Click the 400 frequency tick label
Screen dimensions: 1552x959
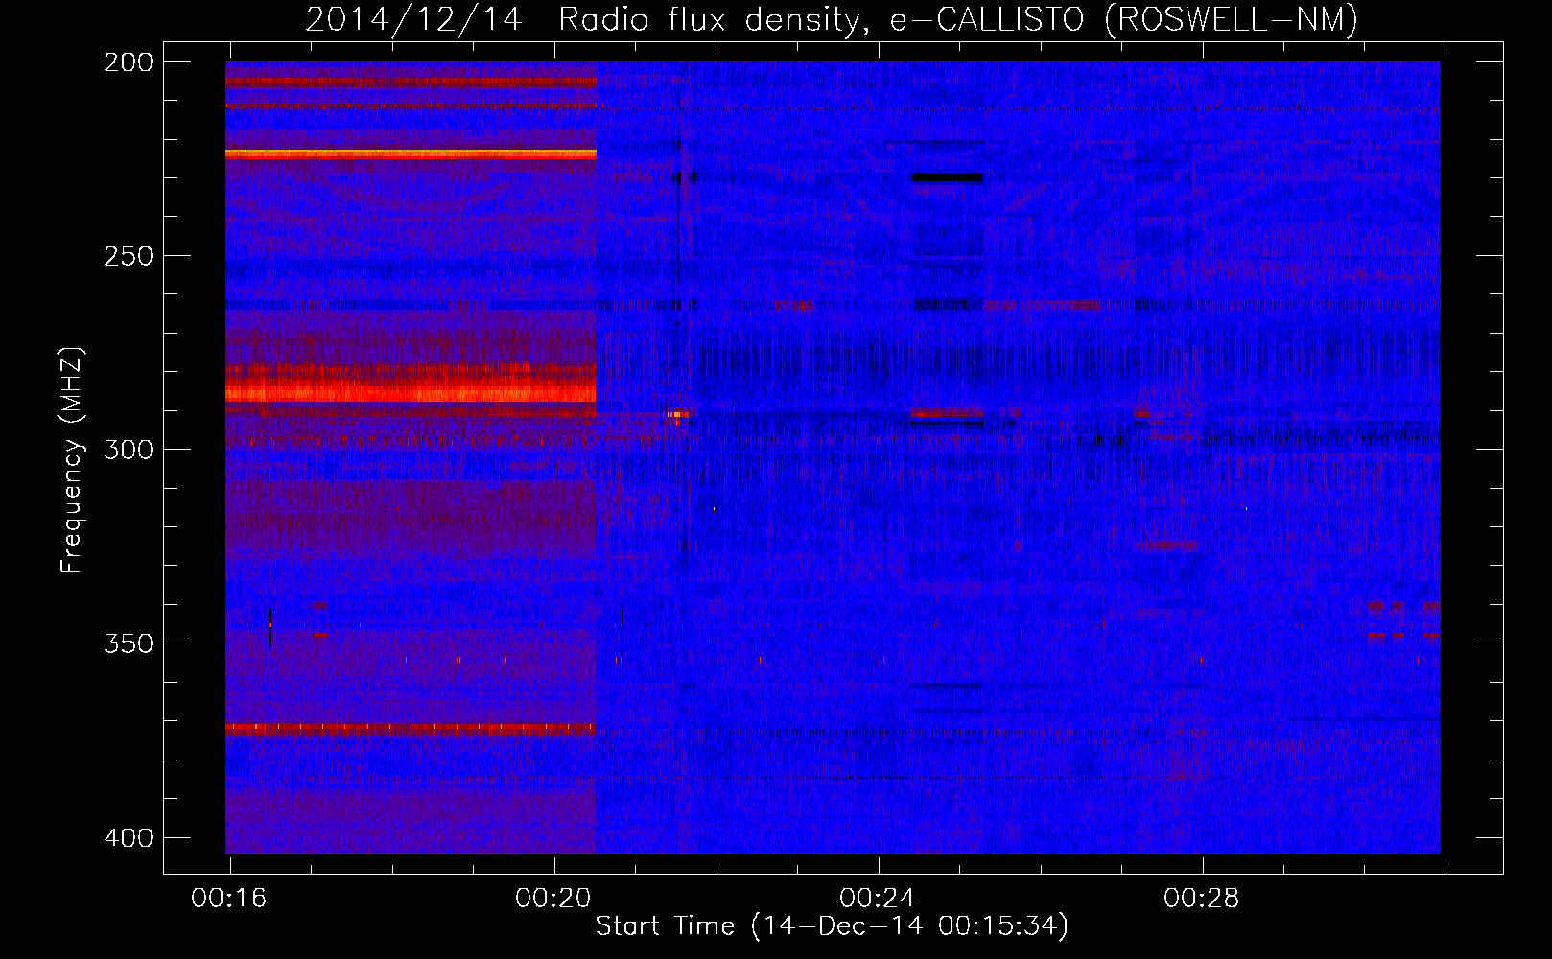click(129, 837)
